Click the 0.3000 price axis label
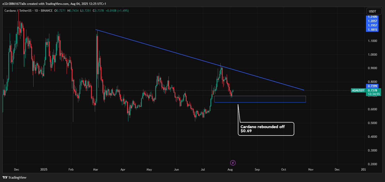 tap(372, 150)
